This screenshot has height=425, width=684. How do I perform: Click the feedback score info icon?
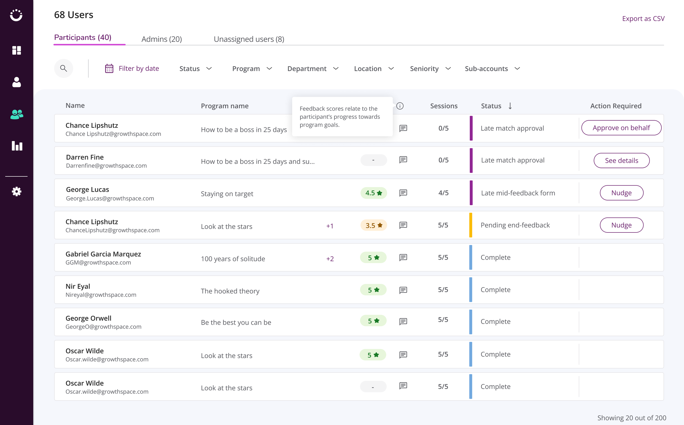pos(400,106)
